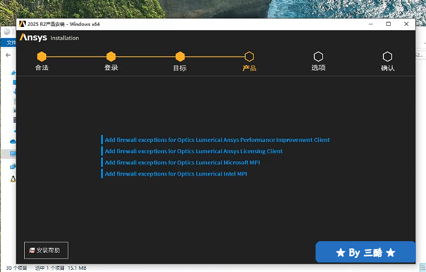Click the 登录 step label
This screenshot has width=426, height=272.
111,67
